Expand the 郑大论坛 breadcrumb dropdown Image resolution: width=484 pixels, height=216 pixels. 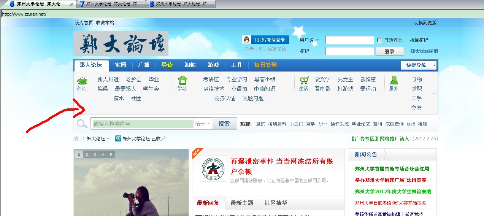108,139
